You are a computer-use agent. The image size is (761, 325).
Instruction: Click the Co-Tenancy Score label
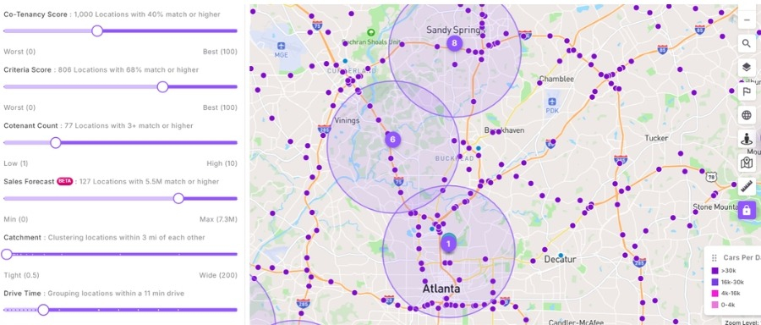click(36, 14)
